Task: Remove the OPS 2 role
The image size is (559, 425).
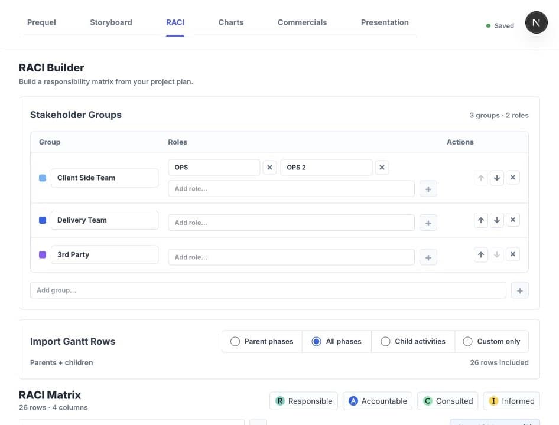Action: point(382,168)
